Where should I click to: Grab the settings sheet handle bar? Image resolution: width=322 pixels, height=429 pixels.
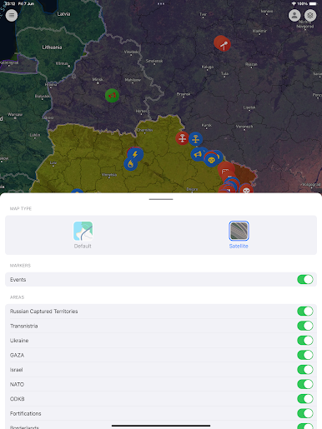click(161, 199)
